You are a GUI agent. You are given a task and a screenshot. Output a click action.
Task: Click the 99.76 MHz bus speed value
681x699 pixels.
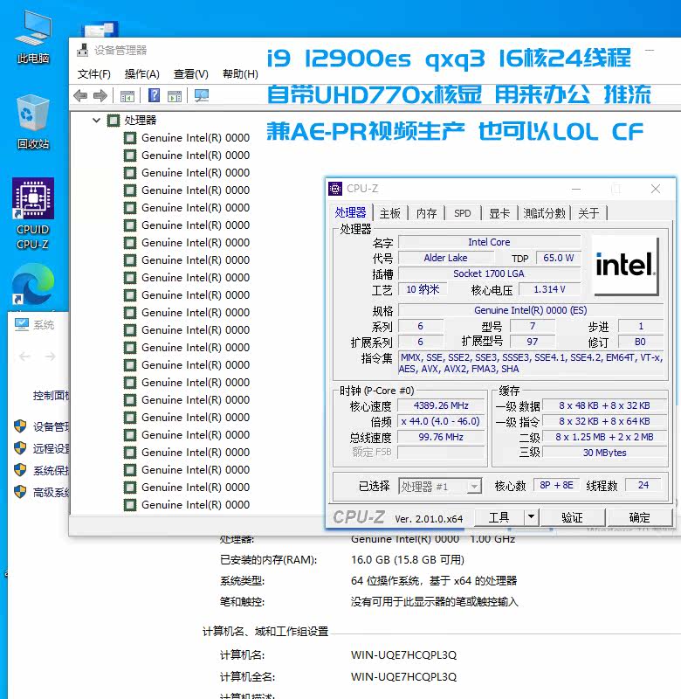tap(441, 437)
